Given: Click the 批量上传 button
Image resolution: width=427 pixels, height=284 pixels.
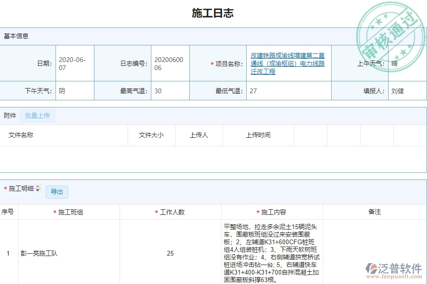Looking at the screenshot, I should pyautogui.click(x=37, y=115).
